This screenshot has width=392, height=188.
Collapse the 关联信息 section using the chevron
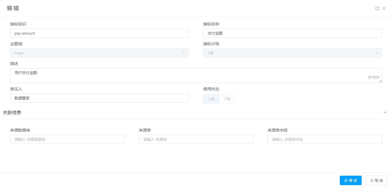[385, 112]
